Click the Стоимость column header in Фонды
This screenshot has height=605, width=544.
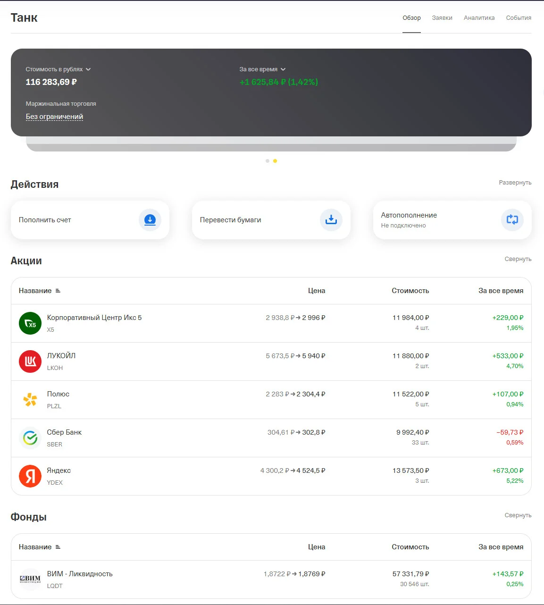pyautogui.click(x=410, y=547)
